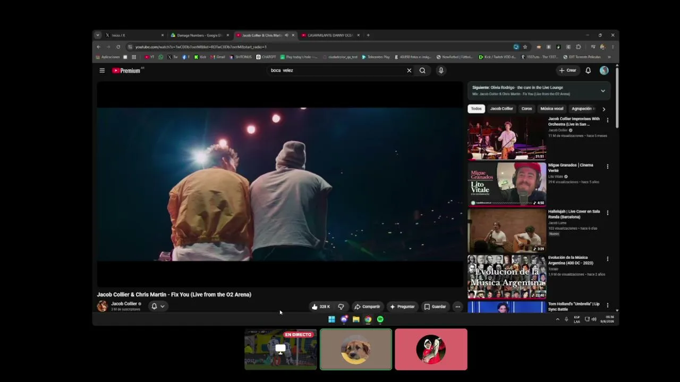Select the Coros filter chip
The image size is (680, 382).
point(526,109)
